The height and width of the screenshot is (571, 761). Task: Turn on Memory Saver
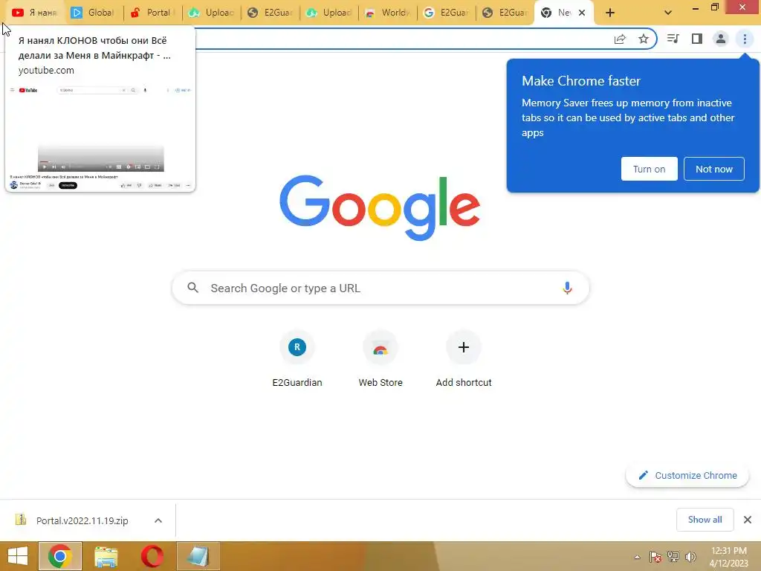tap(649, 169)
